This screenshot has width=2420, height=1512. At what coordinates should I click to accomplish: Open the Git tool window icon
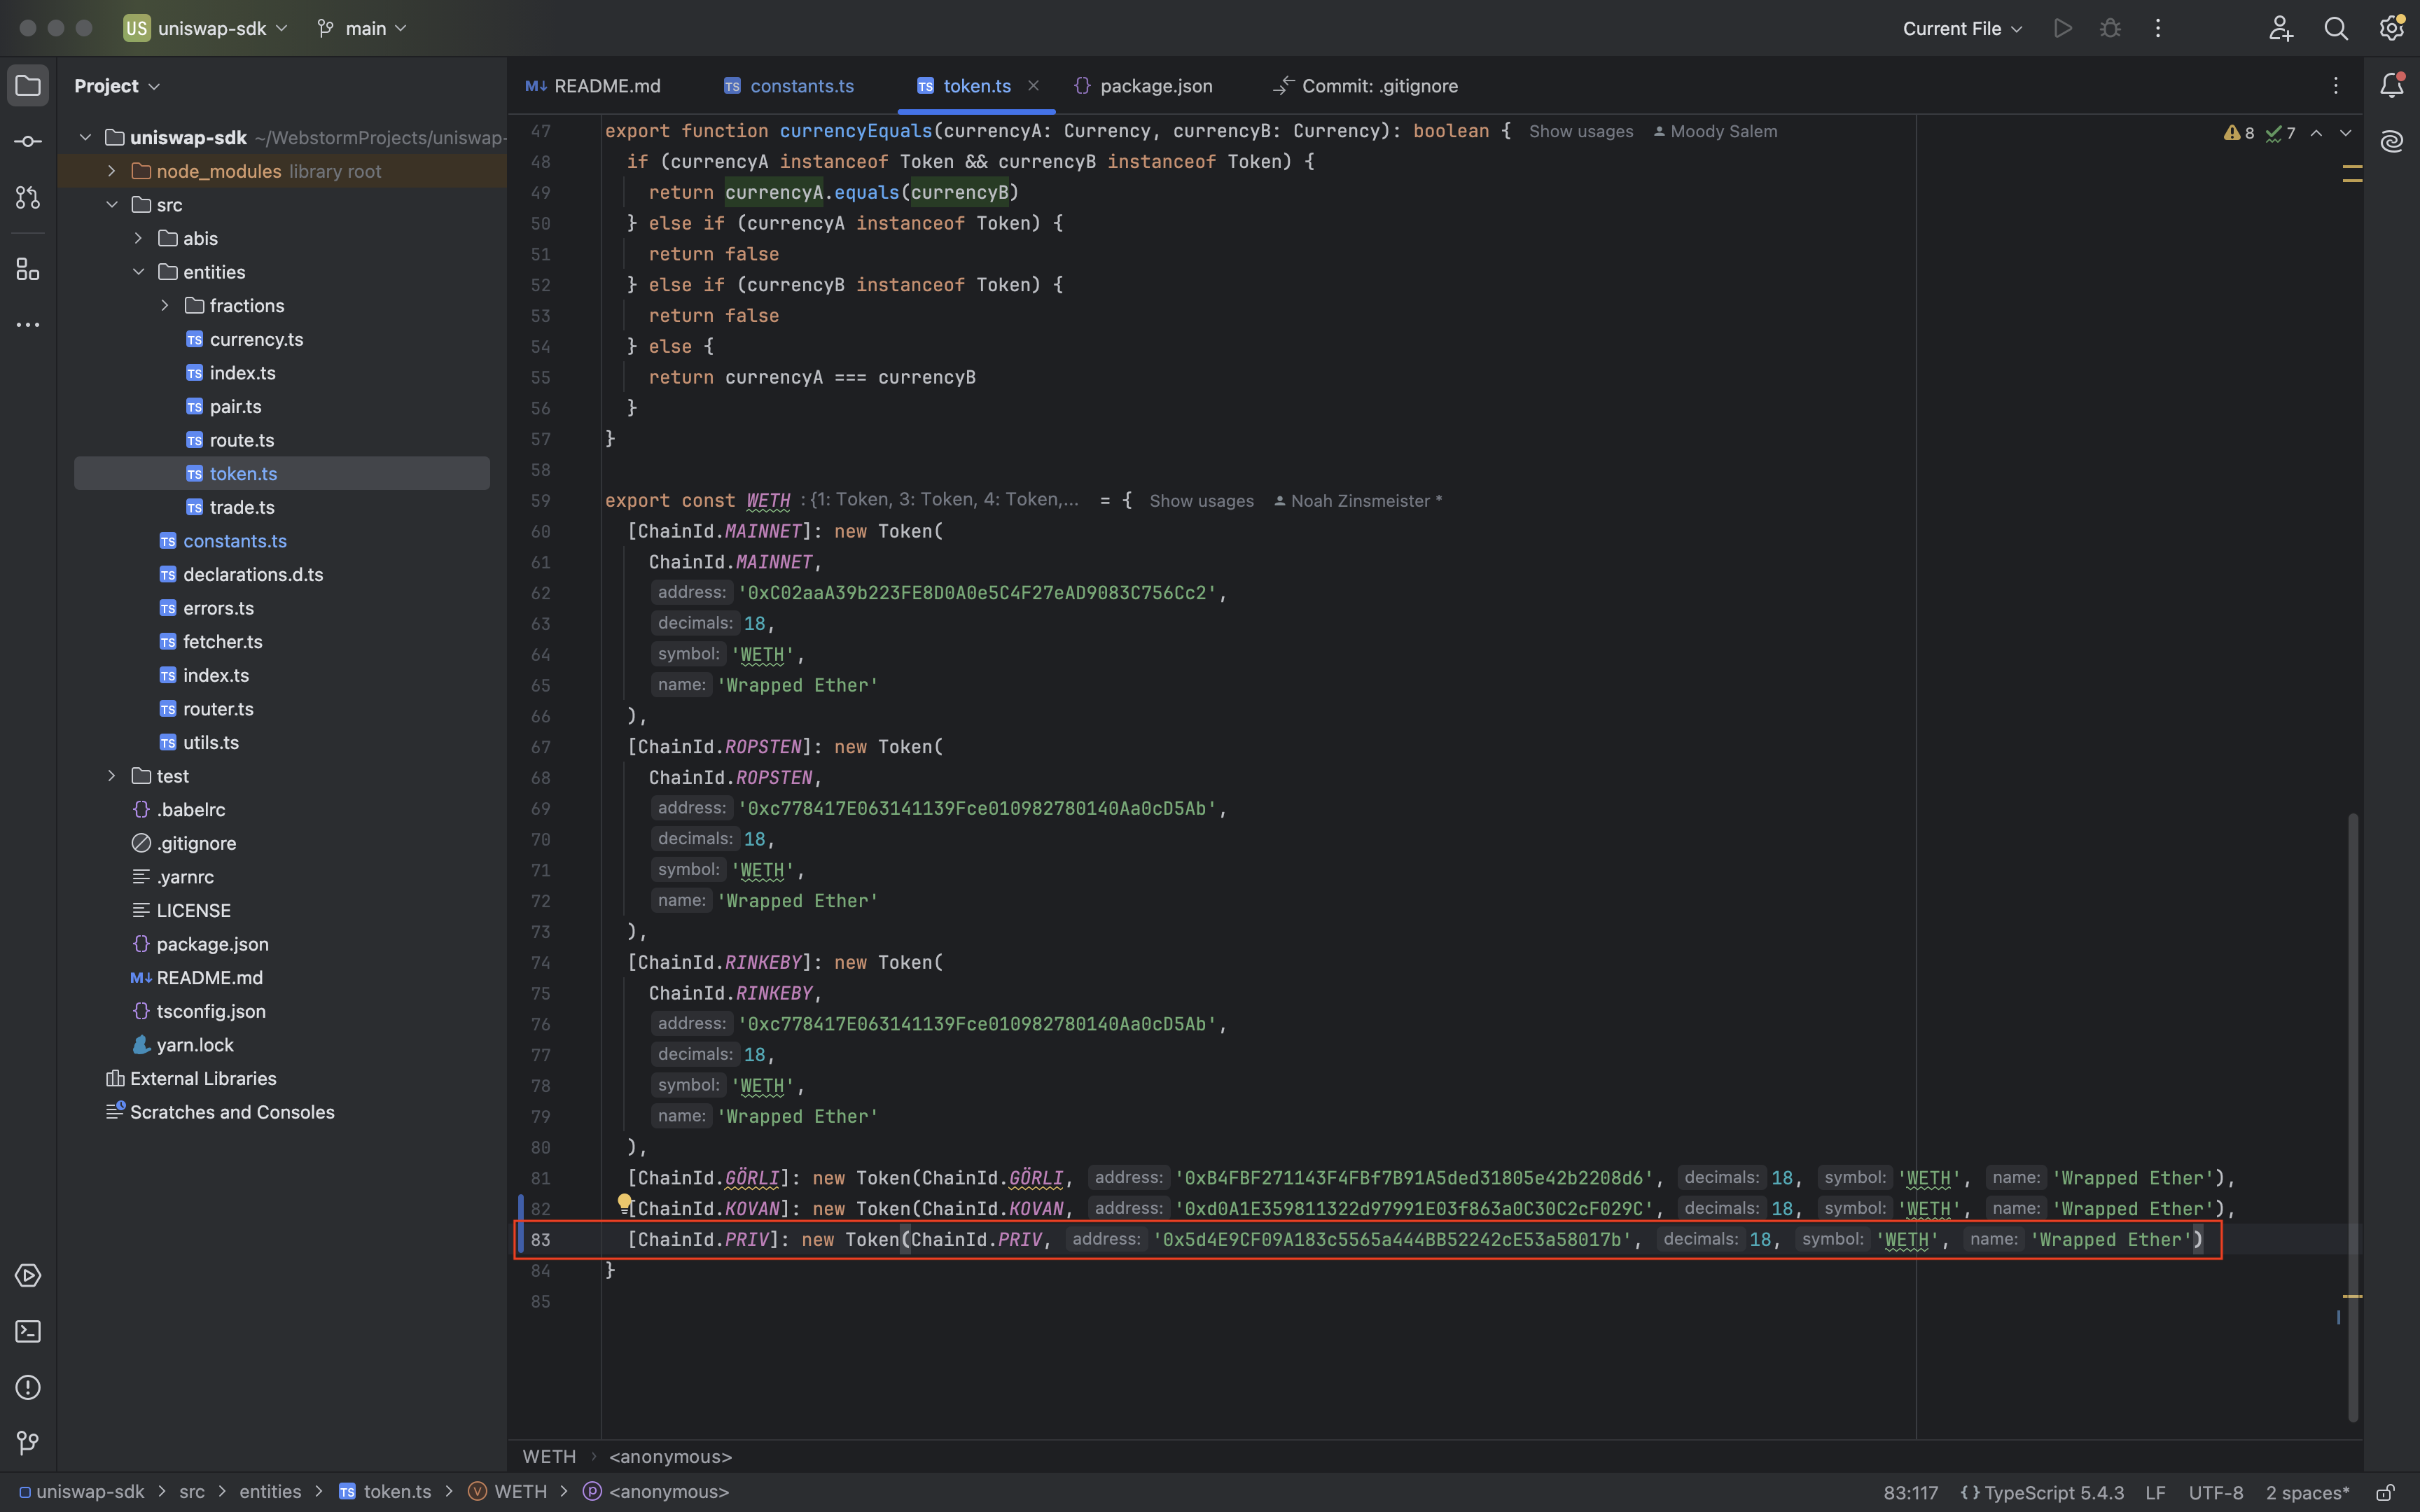pyautogui.click(x=28, y=1443)
